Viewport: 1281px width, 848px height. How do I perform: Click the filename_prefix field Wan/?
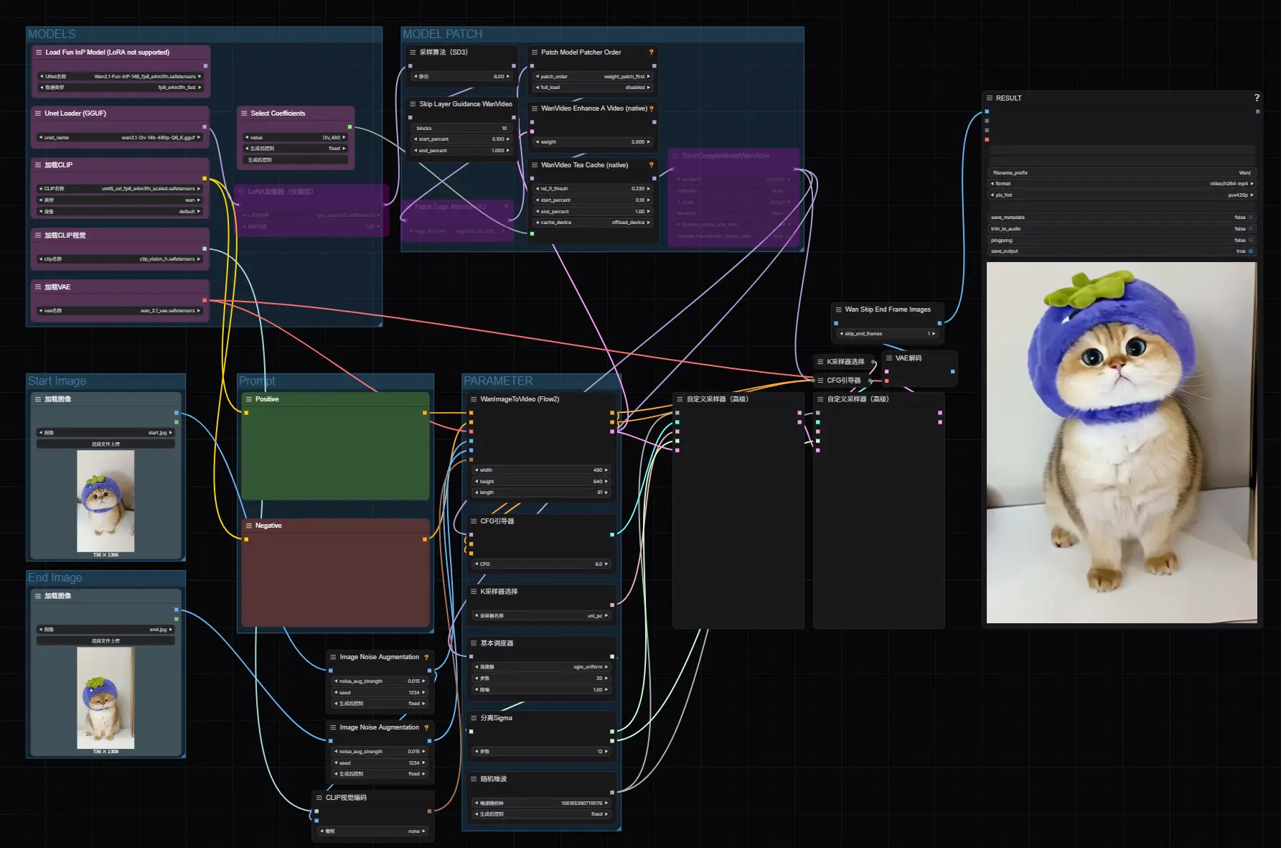tap(1122, 173)
